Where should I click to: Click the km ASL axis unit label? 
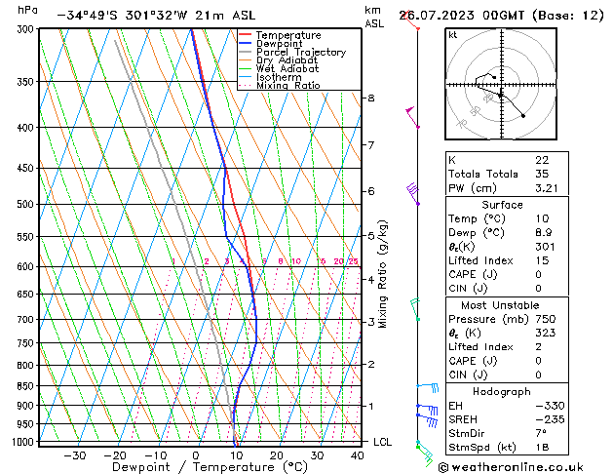[374, 17]
